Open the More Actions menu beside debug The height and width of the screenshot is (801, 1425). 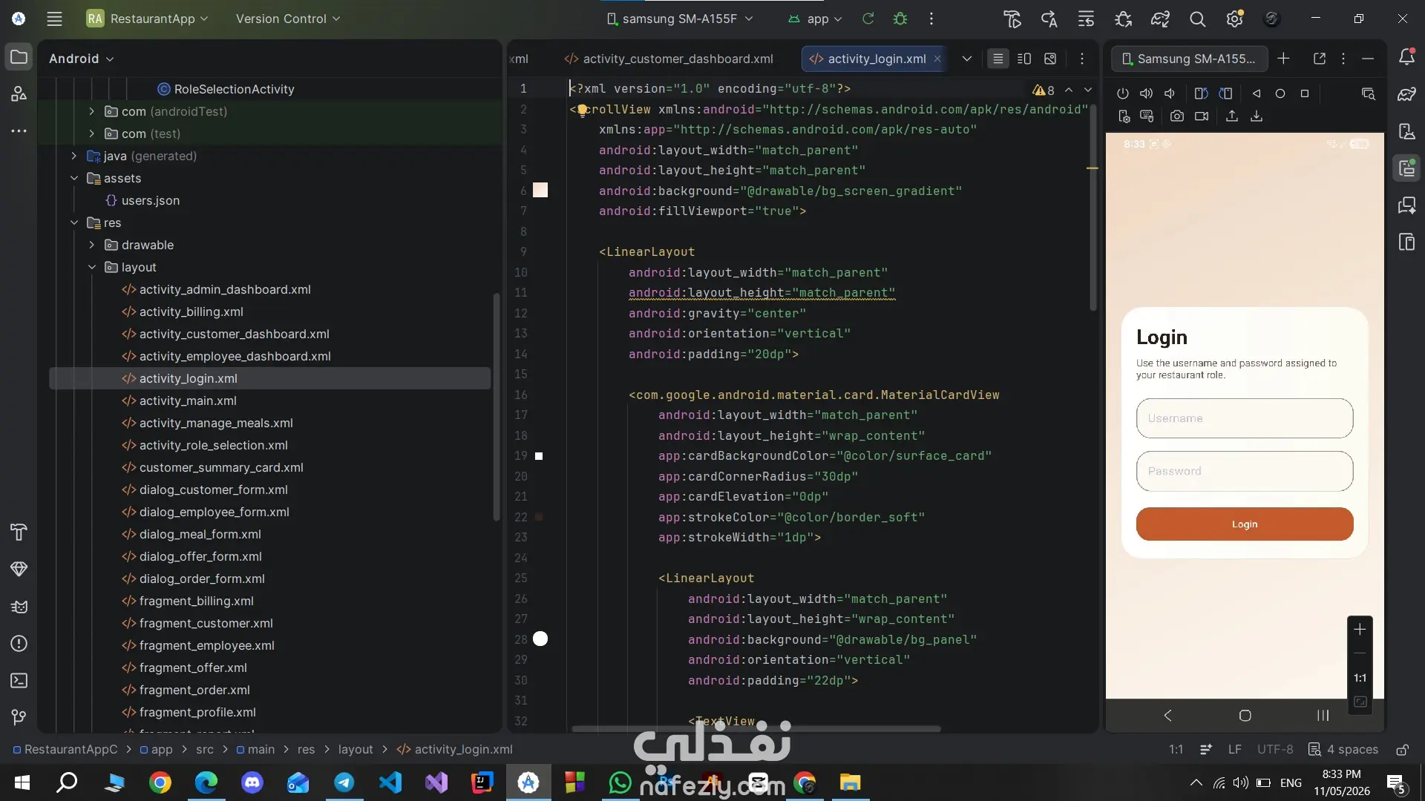(931, 19)
